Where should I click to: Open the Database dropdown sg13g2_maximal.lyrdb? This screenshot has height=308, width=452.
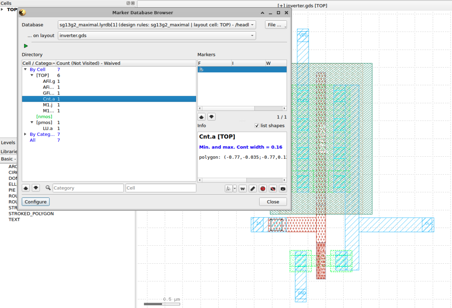coord(157,25)
